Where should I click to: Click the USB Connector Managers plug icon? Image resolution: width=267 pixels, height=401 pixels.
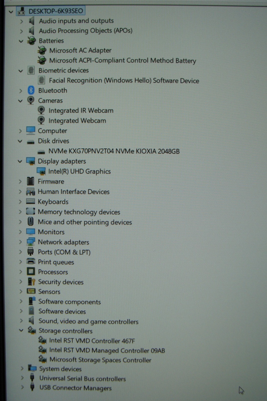pos(32,387)
